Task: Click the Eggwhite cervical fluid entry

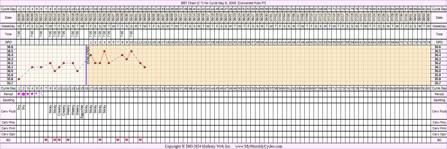Action: click(x=82, y=112)
